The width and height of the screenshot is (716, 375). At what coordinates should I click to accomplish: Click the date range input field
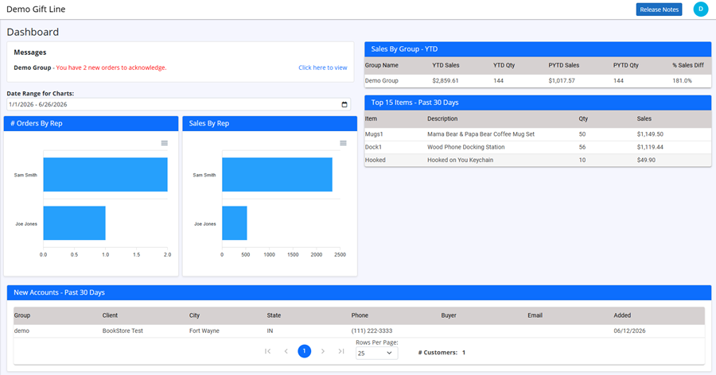178,104
